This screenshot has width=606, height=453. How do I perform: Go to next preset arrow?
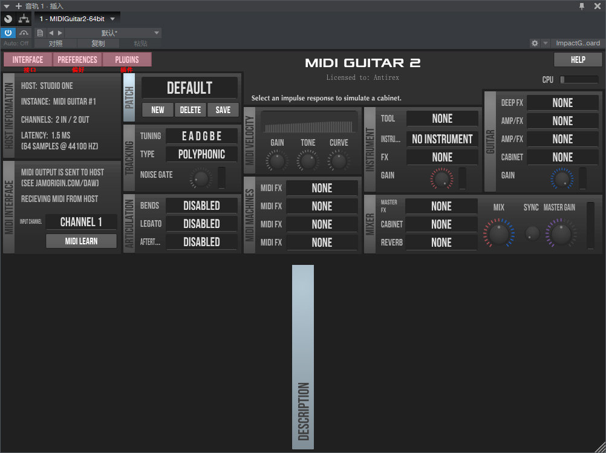(60, 33)
